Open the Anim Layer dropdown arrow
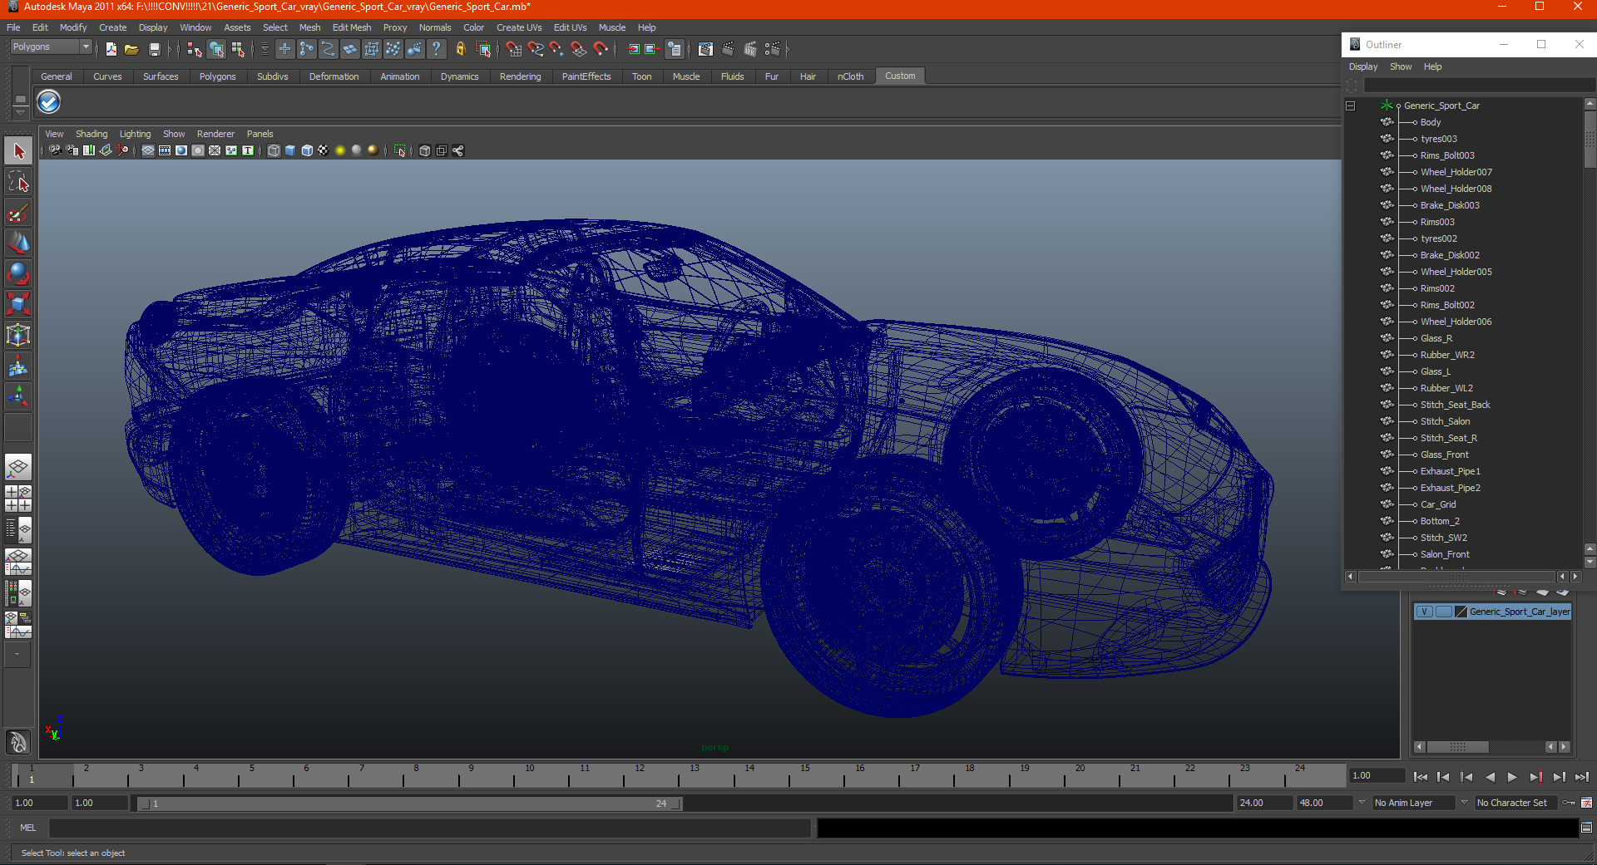1597x865 pixels. 1362,803
